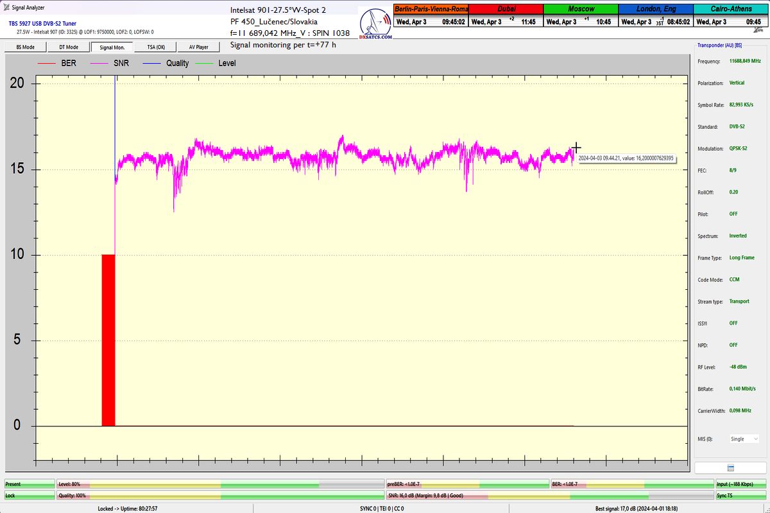Switch to the BS Mode tab
This screenshot has width=770, height=513.
point(24,47)
